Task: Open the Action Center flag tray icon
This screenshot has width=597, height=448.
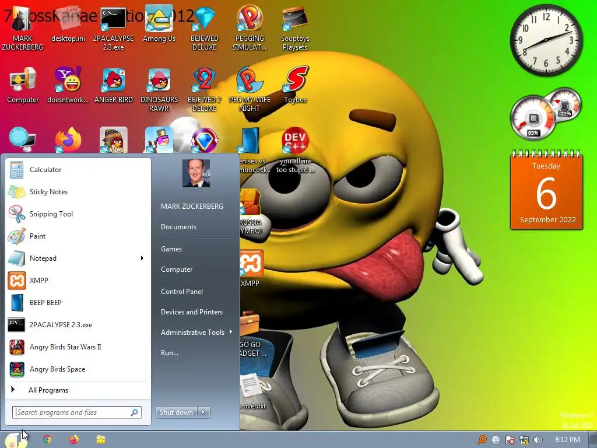Action: pyautogui.click(x=510, y=440)
